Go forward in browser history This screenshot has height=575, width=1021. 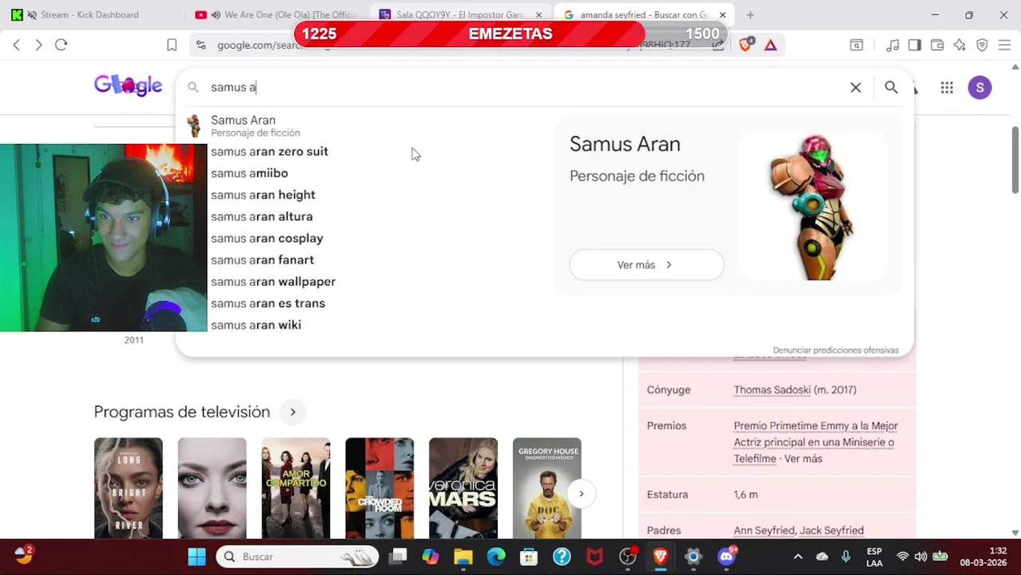[38, 45]
